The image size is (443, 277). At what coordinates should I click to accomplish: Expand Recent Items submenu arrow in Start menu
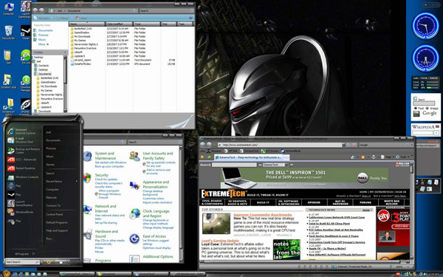point(76,181)
